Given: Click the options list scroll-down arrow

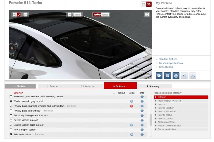Looking at the screenshot, I should click(x=151, y=136).
